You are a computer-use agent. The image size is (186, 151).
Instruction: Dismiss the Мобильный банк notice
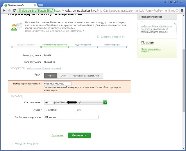[x=175, y=24]
